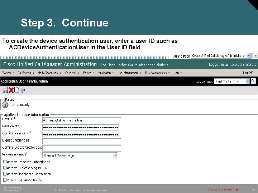
Task: Open the Application menu
Action: click(106, 73)
